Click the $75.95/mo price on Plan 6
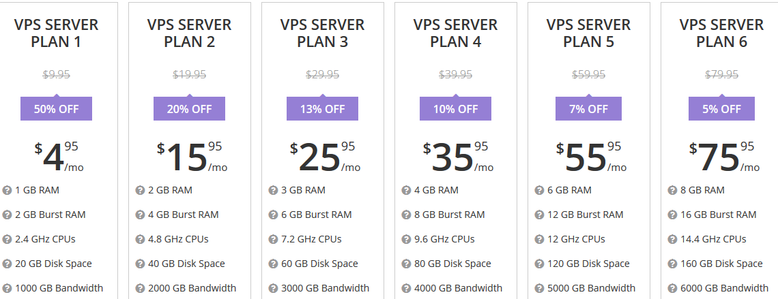The image size is (778, 299). (724, 157)
